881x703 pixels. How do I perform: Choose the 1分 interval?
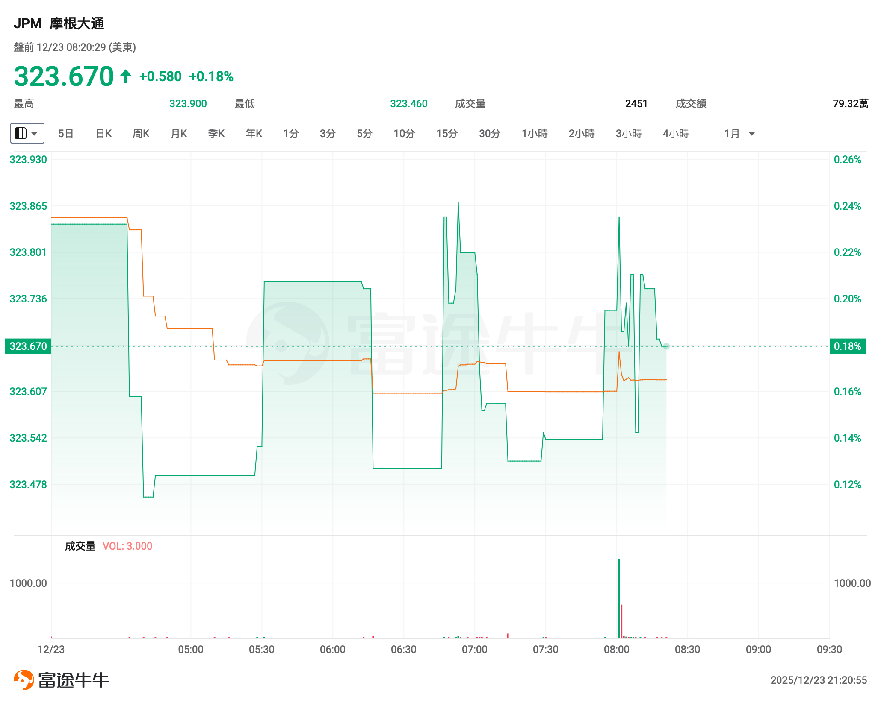(291, 134)
